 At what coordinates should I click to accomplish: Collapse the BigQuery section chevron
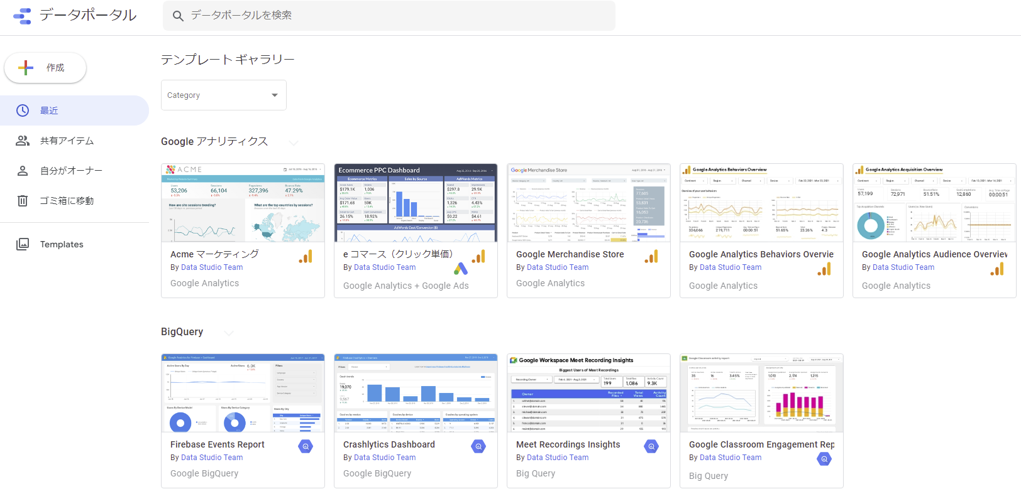click(229, 333)
